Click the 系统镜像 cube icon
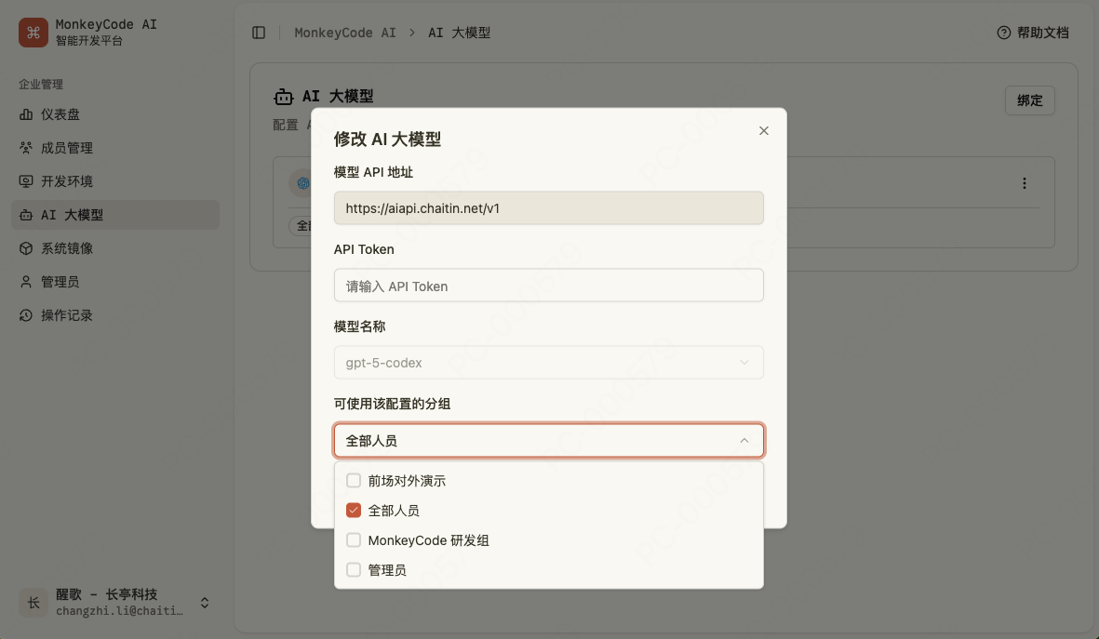 pos(26,248)
